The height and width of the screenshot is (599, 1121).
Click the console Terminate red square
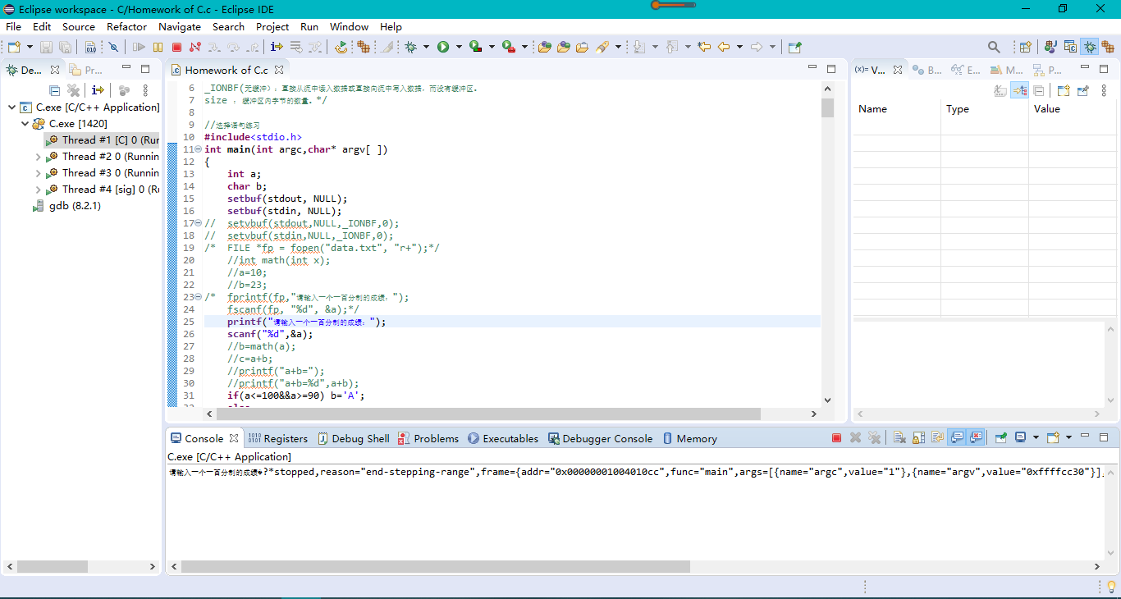[x=836, y=438]
